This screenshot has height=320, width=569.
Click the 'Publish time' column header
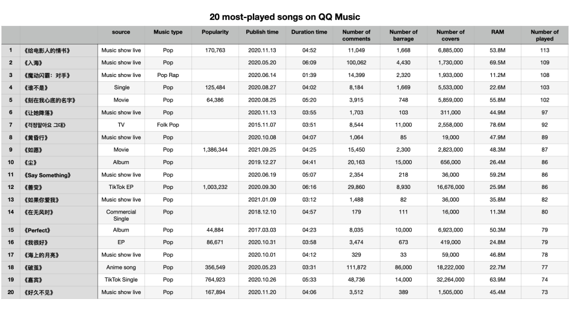262,32
